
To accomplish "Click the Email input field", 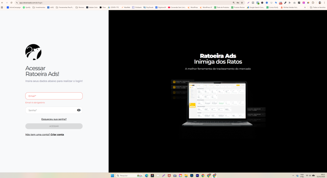I will [x=54, y=96].
